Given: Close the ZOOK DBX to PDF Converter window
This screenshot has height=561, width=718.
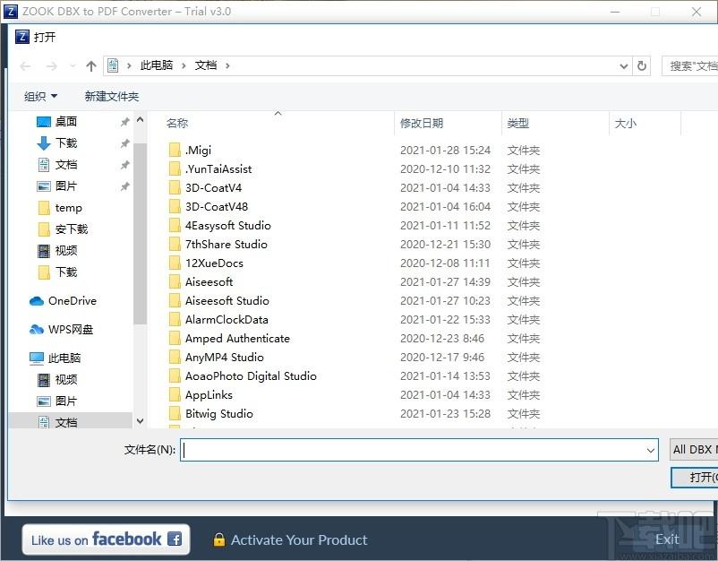Looking at the screenshot, I should tap(697, 12).
